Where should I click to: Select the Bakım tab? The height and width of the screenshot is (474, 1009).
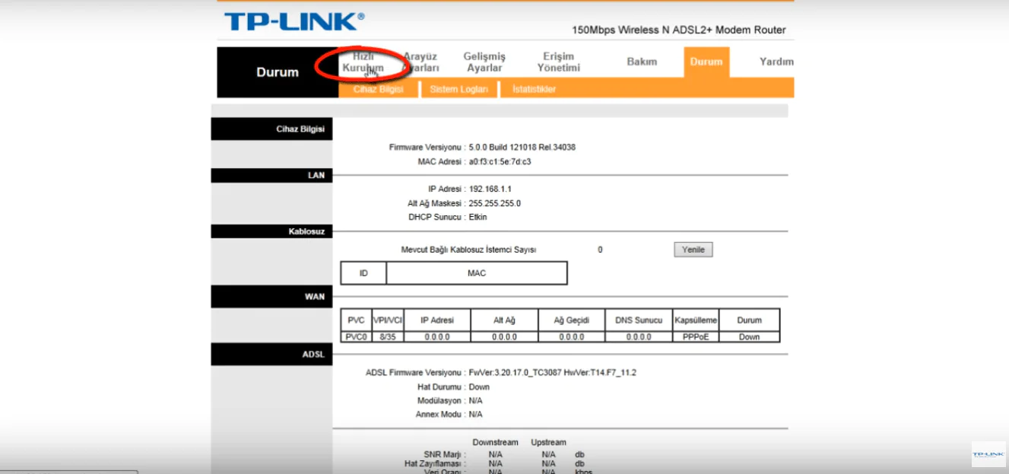(641, 62)
